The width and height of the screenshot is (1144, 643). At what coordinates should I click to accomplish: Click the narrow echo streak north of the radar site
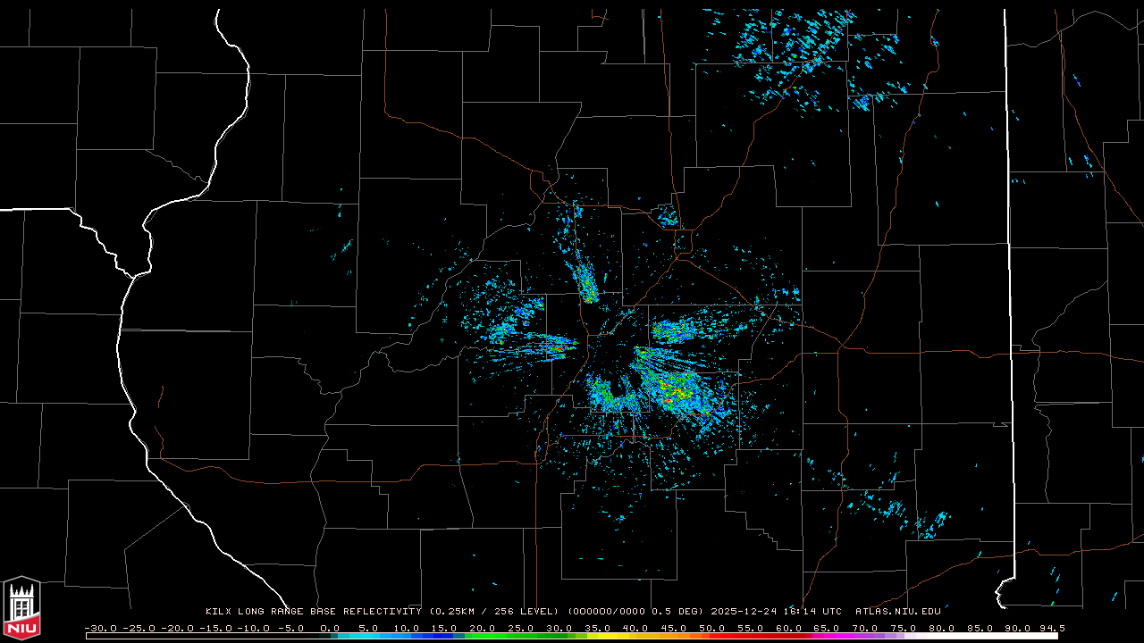pyautogui.click(x=587, y=286)
